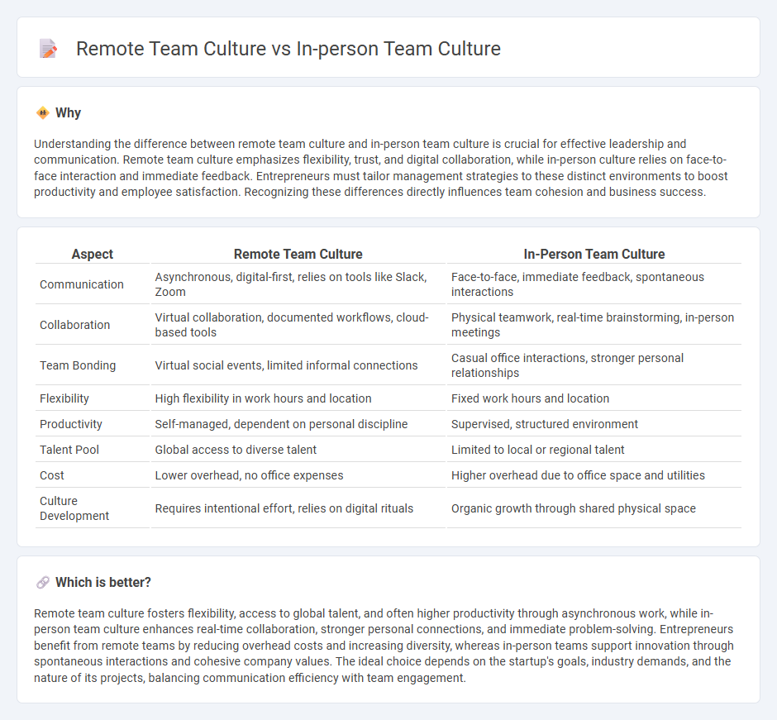Click the cell 'Face-to-face, immediate feedback, spontaneous interactions'
Image resolution: width=777 pixels, height=720 pixels.
tap(594, 284)
